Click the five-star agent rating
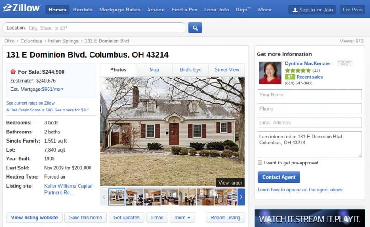 click(x=298, y=70)
